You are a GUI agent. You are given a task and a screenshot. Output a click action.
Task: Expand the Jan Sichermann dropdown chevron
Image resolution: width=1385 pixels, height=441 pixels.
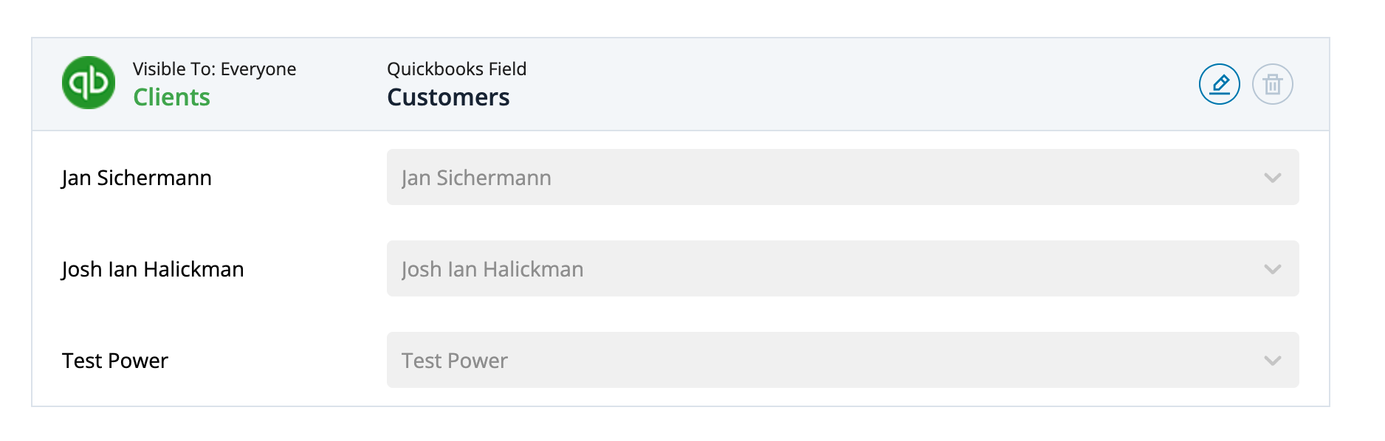pyautogui.click(x=1272, y=178)
